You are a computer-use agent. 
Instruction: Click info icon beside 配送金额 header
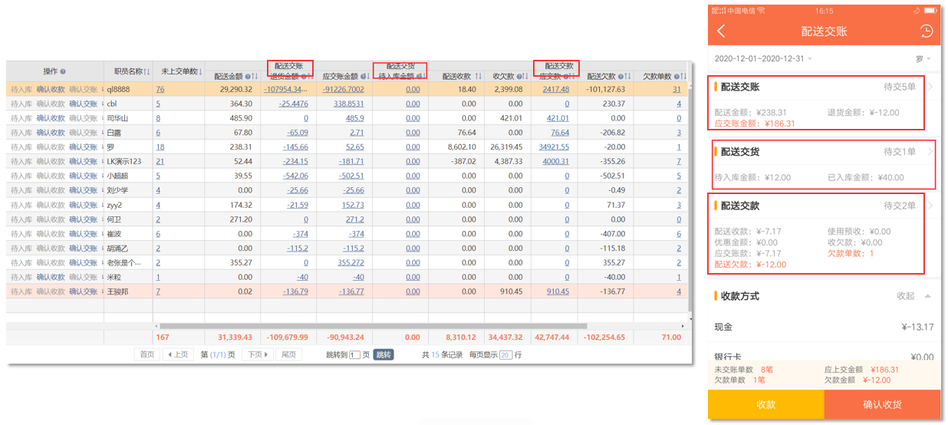247,77
